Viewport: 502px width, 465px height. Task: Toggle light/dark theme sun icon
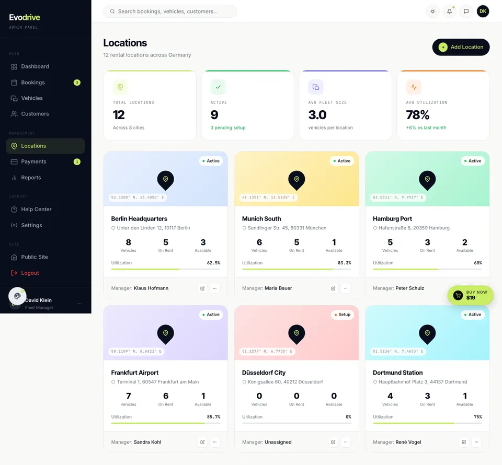point(432,11)
